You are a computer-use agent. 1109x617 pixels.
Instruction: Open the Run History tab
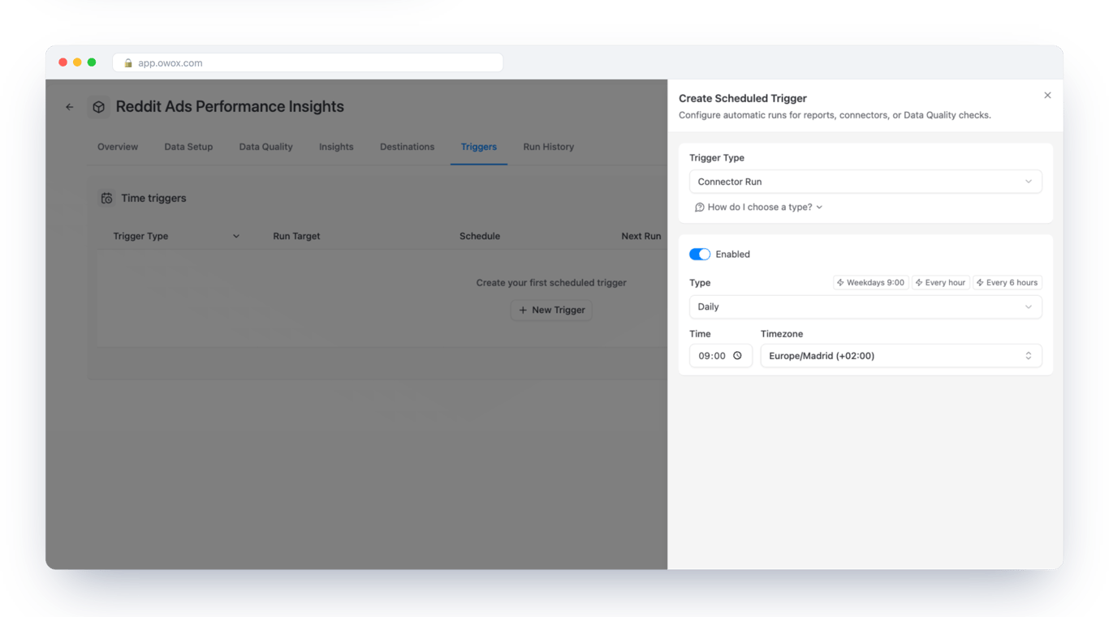(549, 147)
